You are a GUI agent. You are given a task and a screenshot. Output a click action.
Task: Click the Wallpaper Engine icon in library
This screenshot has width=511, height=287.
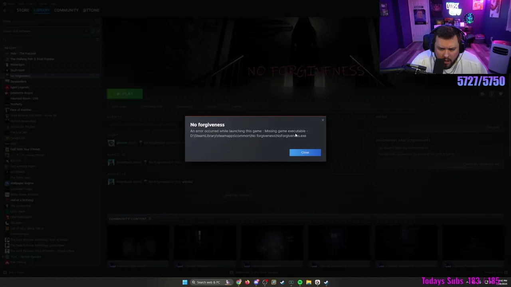coord(7,183)
